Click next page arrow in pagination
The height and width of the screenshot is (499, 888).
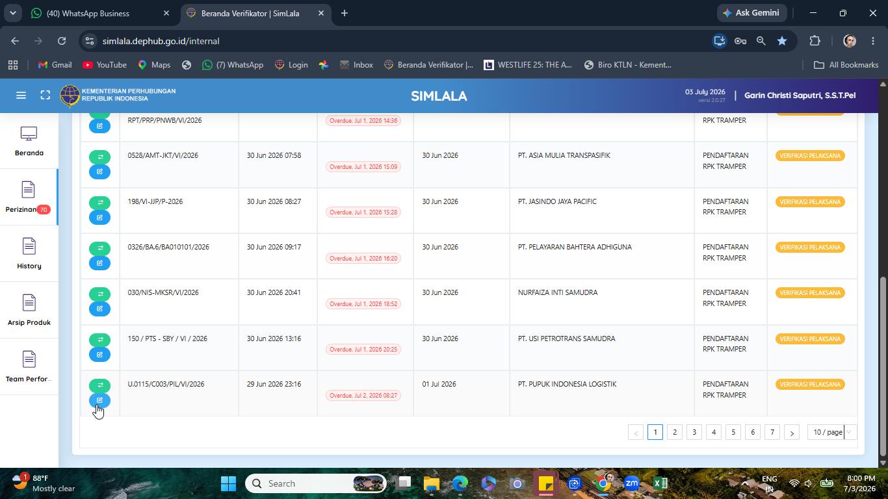(x=792, y=433)
